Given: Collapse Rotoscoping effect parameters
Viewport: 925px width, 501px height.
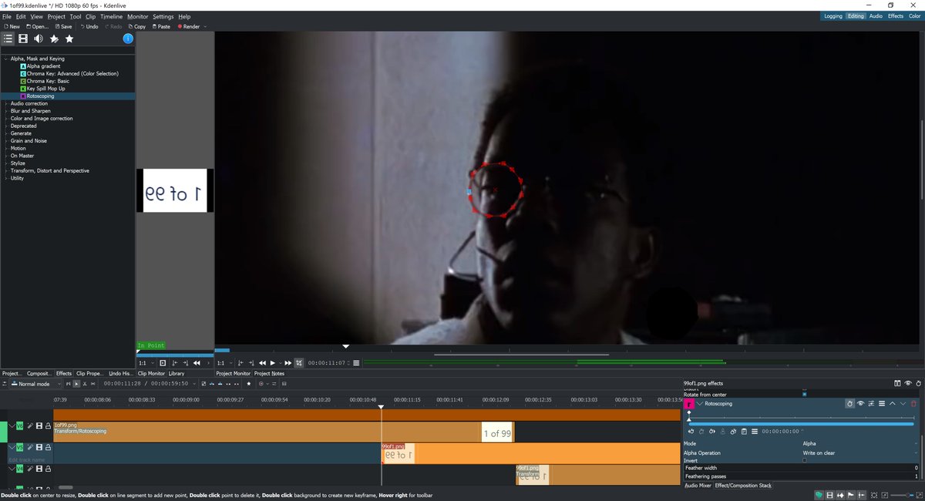Looking at the screenshot, I should coord(700,404).
